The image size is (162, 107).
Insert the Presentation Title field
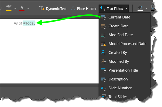(x=123, y=70)
